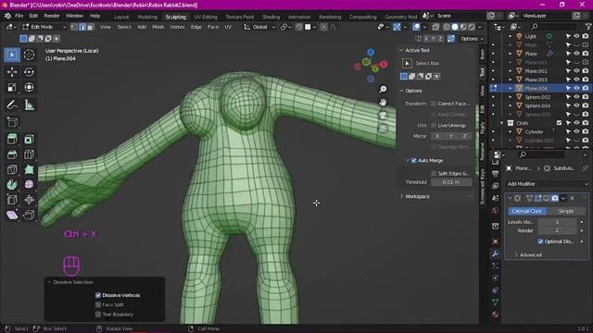Select the Inset Faces tool
Image resolution: width=593 pixels, height=333 pixels.
[x=29, y=139]
